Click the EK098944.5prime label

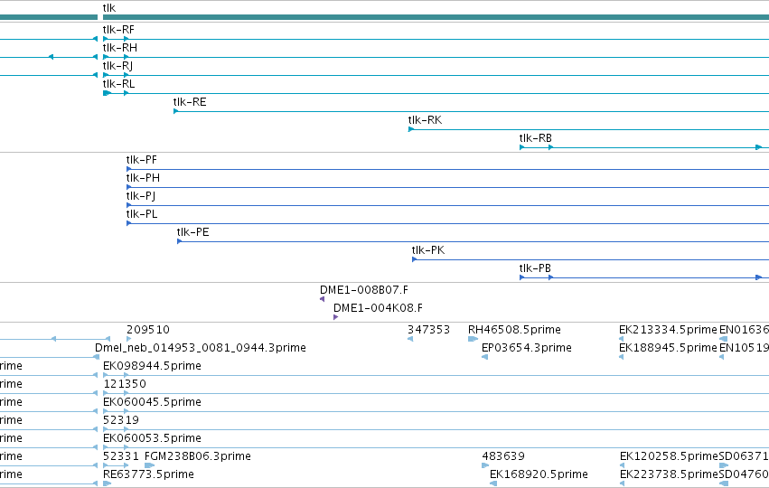pos(152,367)
